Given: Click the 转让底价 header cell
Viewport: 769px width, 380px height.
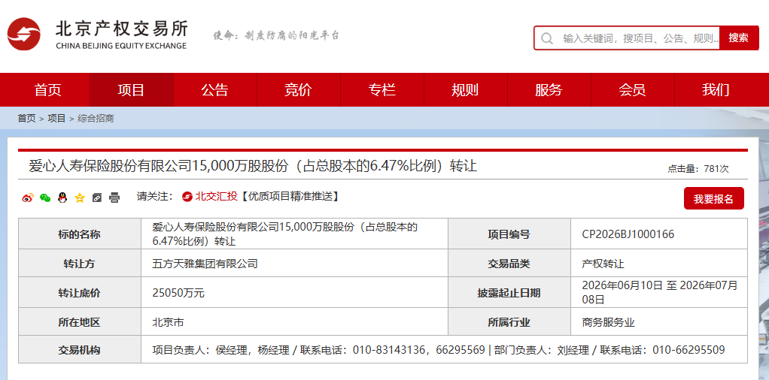Looking at the screenshot, I should click(80, 293).
